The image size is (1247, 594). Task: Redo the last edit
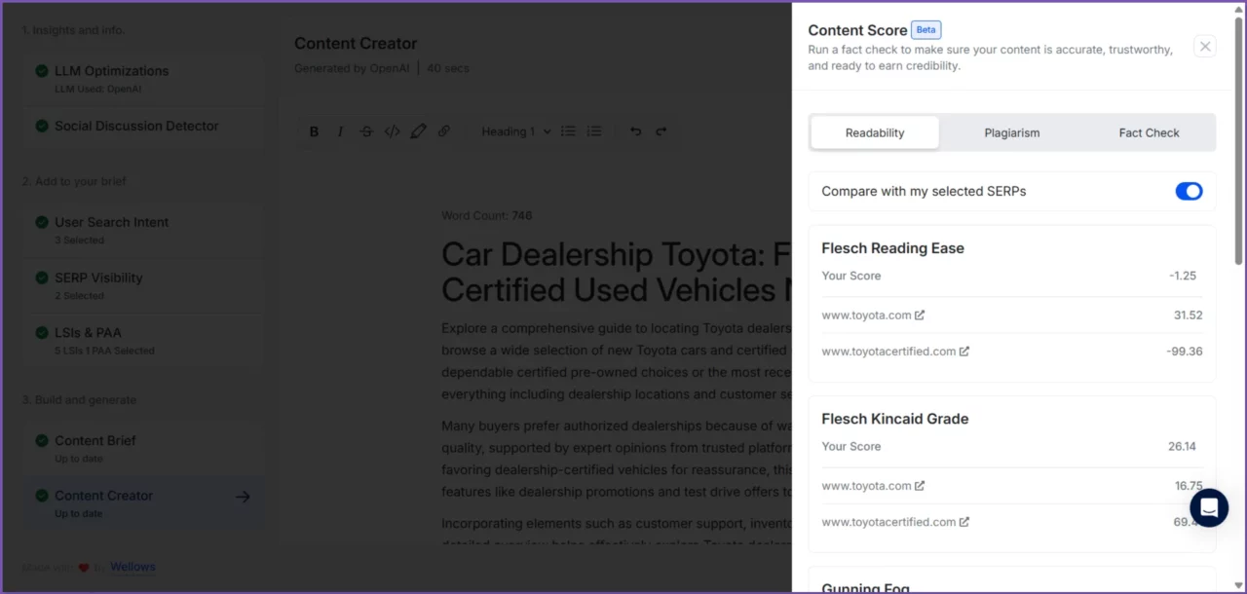[661, 131]
